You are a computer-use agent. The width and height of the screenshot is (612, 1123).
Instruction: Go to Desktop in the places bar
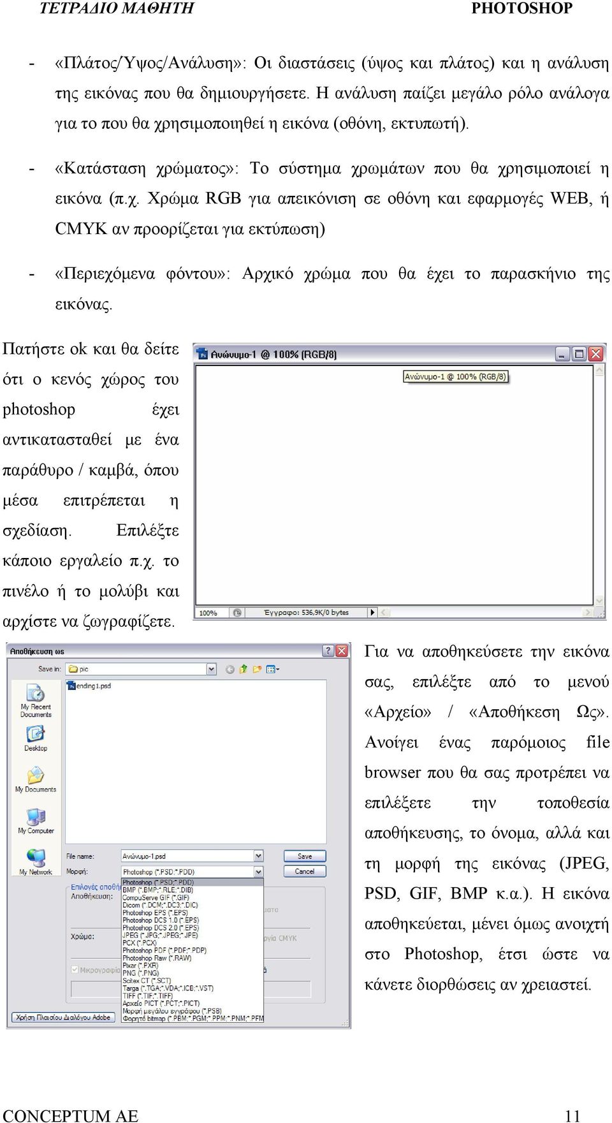click(x=36, y=738)
